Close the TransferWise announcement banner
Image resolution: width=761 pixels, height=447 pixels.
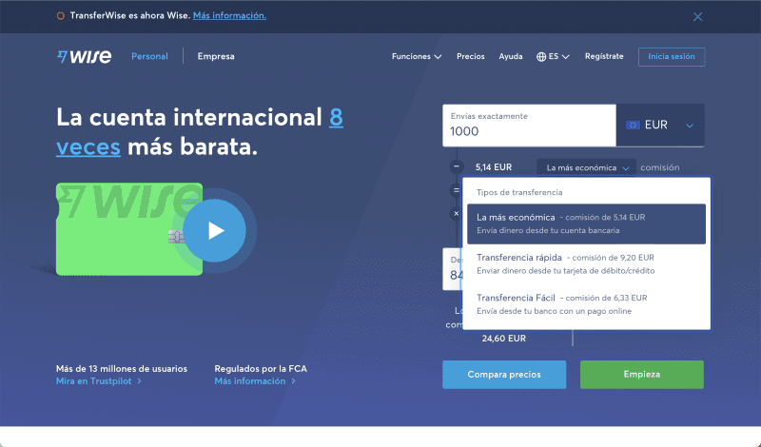(697, 17)
